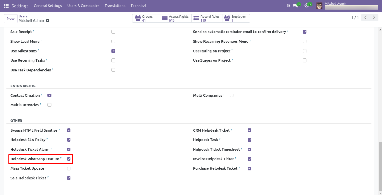Click the Settings app title
The width and height of the screenshot is (382, 195).
point(20,6)
